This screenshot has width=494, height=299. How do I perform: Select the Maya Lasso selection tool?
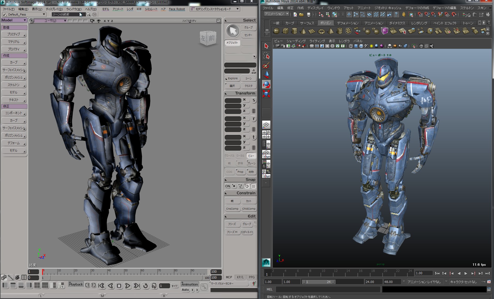266,56
